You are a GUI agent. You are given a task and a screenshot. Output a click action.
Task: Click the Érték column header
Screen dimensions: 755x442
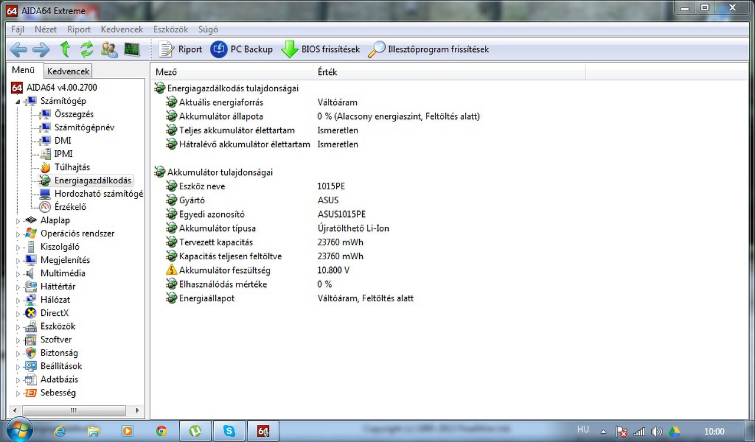449,72
